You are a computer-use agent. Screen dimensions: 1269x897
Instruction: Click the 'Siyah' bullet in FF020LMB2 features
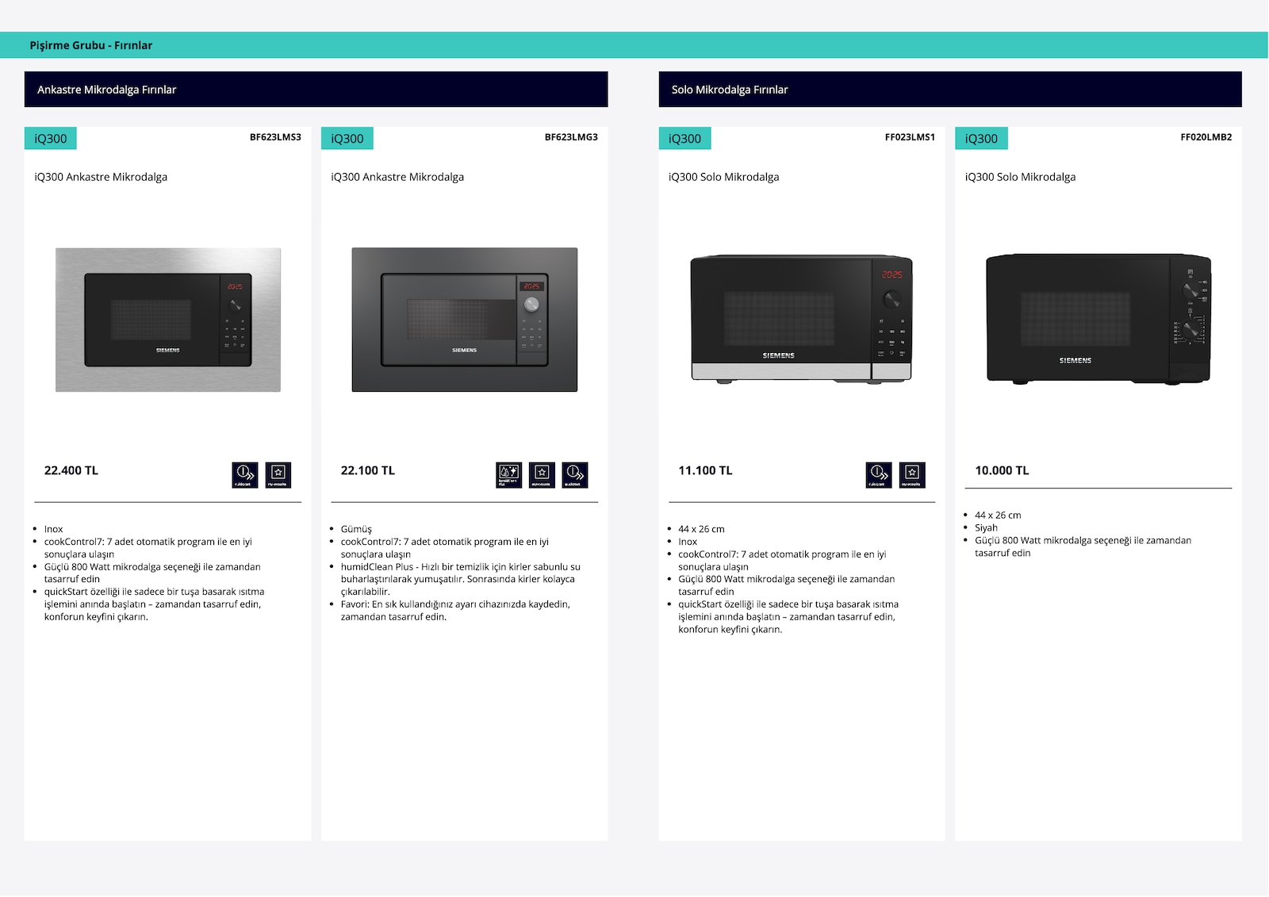pos(987,527)
